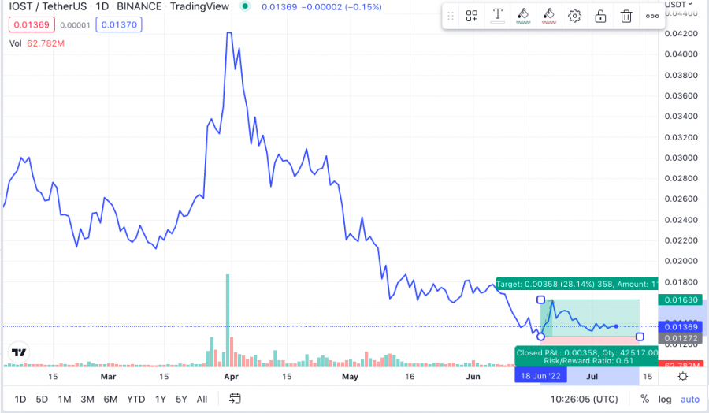Click the Apr label on time axis

[231, 377]
